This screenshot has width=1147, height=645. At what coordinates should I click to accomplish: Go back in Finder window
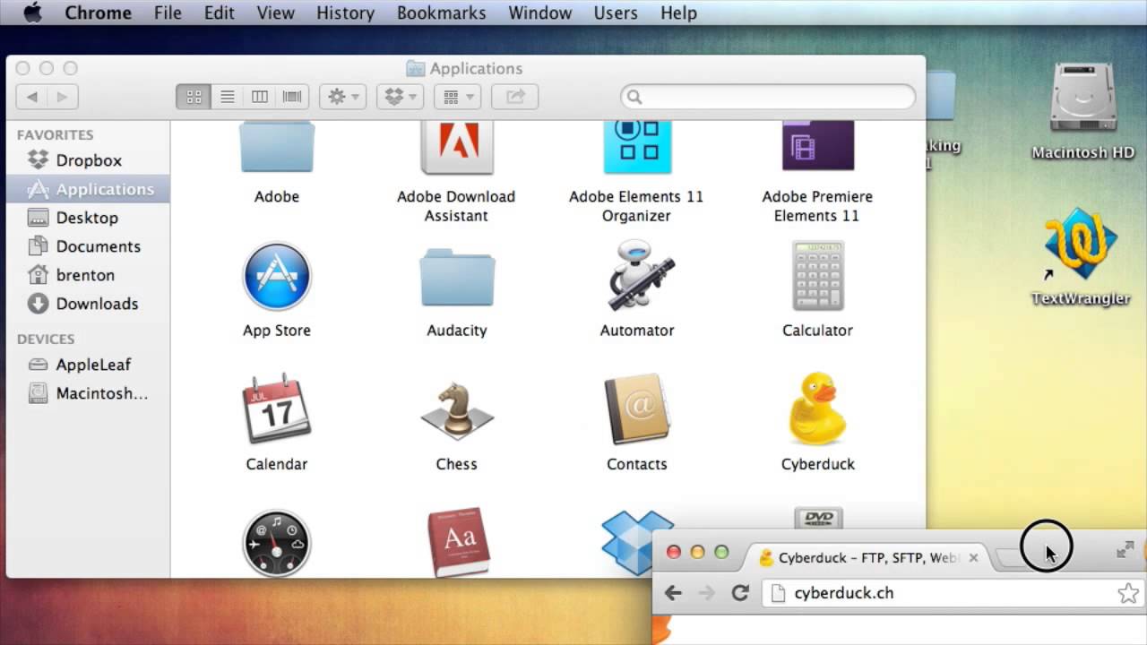(32, 97)
